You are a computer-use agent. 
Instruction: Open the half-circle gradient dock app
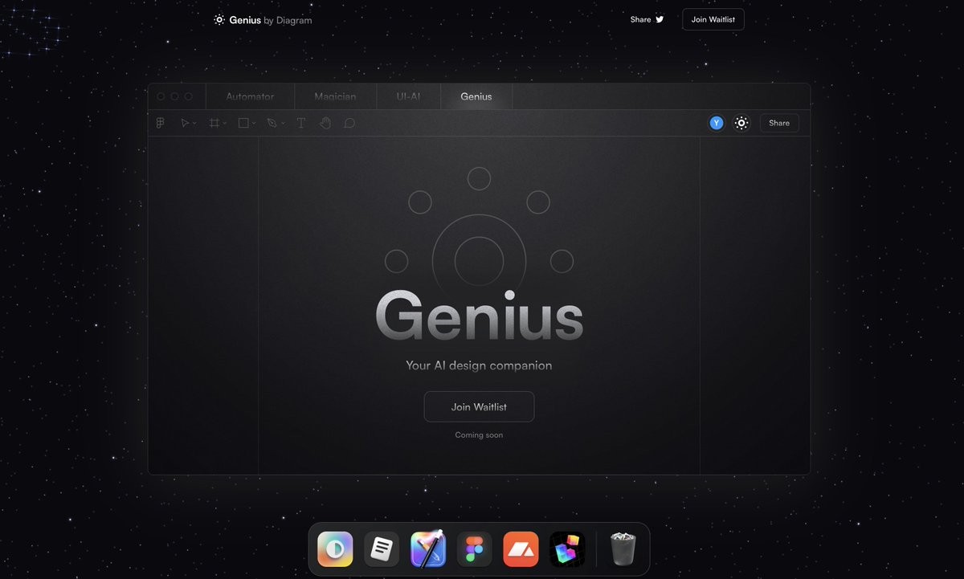(335, 549)
